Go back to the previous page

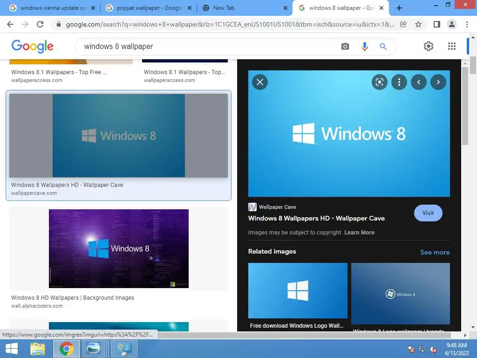[x=10, y=24]
